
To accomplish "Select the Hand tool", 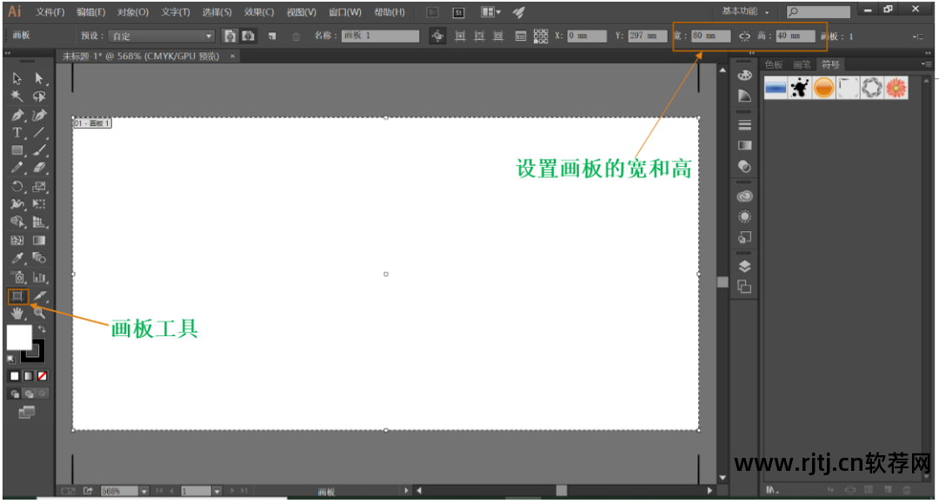I will [x=17, y=313].
